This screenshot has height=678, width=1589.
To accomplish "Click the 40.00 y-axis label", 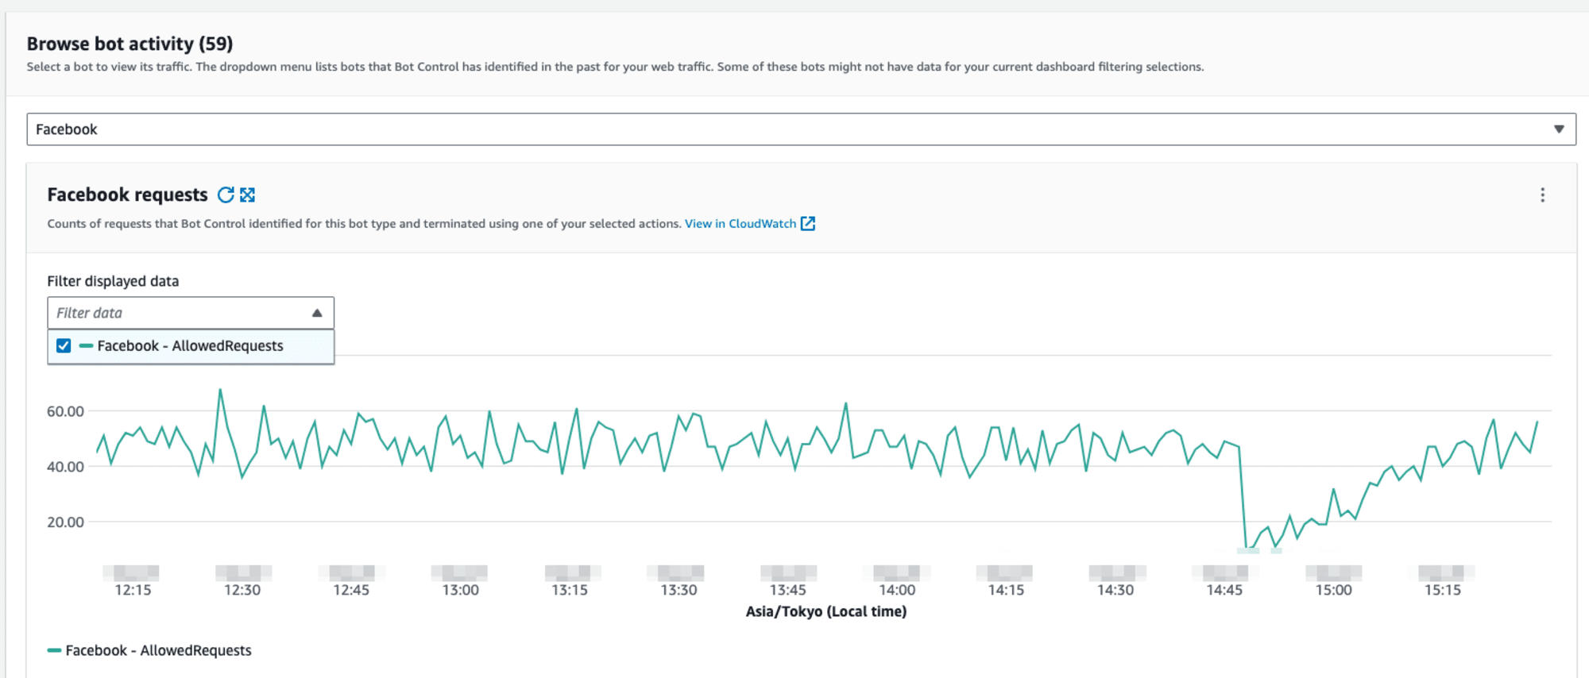I will [x=65, y=467].
